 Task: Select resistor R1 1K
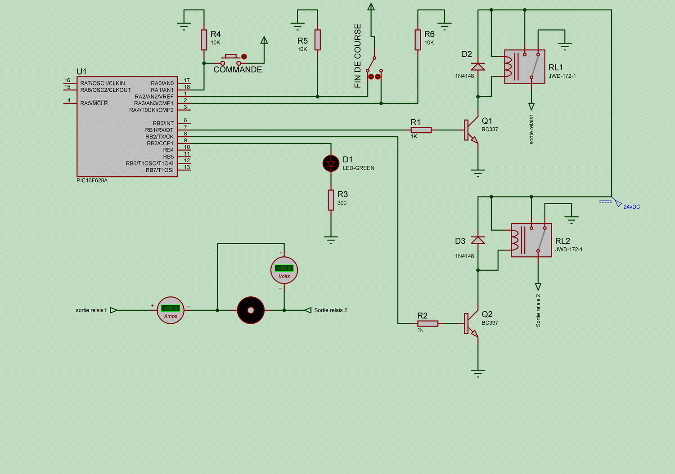tap(421, 130)
